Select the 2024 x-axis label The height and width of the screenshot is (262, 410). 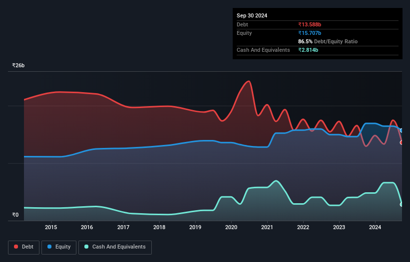click(x=375, y=227)
